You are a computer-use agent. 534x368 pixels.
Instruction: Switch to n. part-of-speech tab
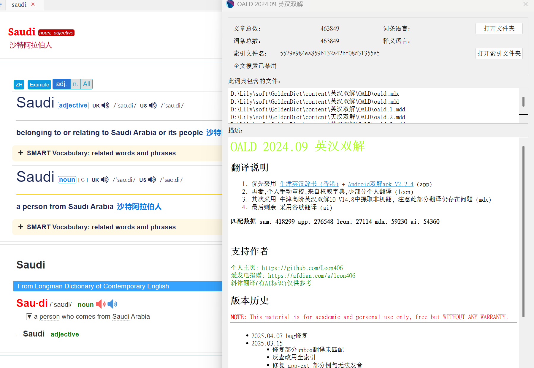76,84
